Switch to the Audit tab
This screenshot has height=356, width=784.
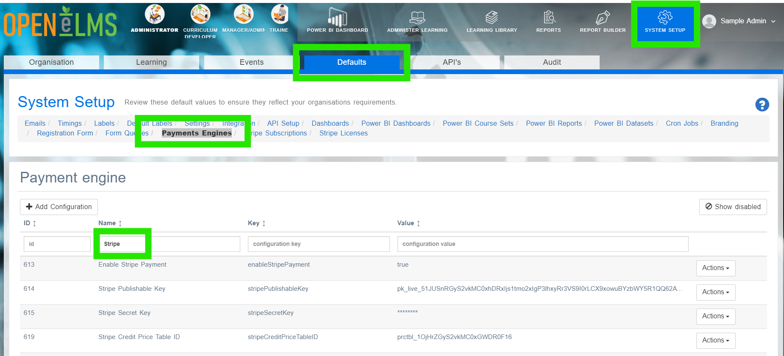pyautogui.click(x=552, y=62)
